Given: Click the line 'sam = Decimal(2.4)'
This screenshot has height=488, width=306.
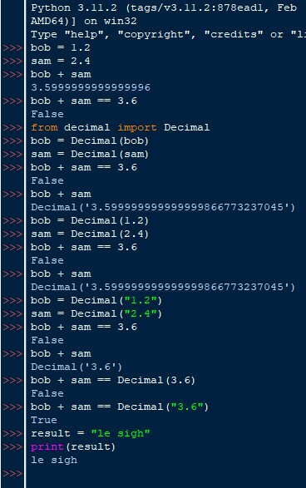Looking at the screenshot, I should (x=90, y=234).
